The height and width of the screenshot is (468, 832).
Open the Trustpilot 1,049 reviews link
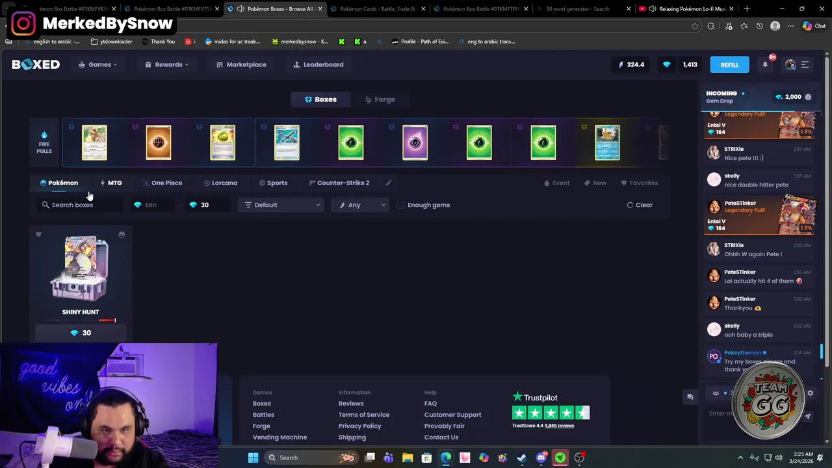[x=559, y=426]
